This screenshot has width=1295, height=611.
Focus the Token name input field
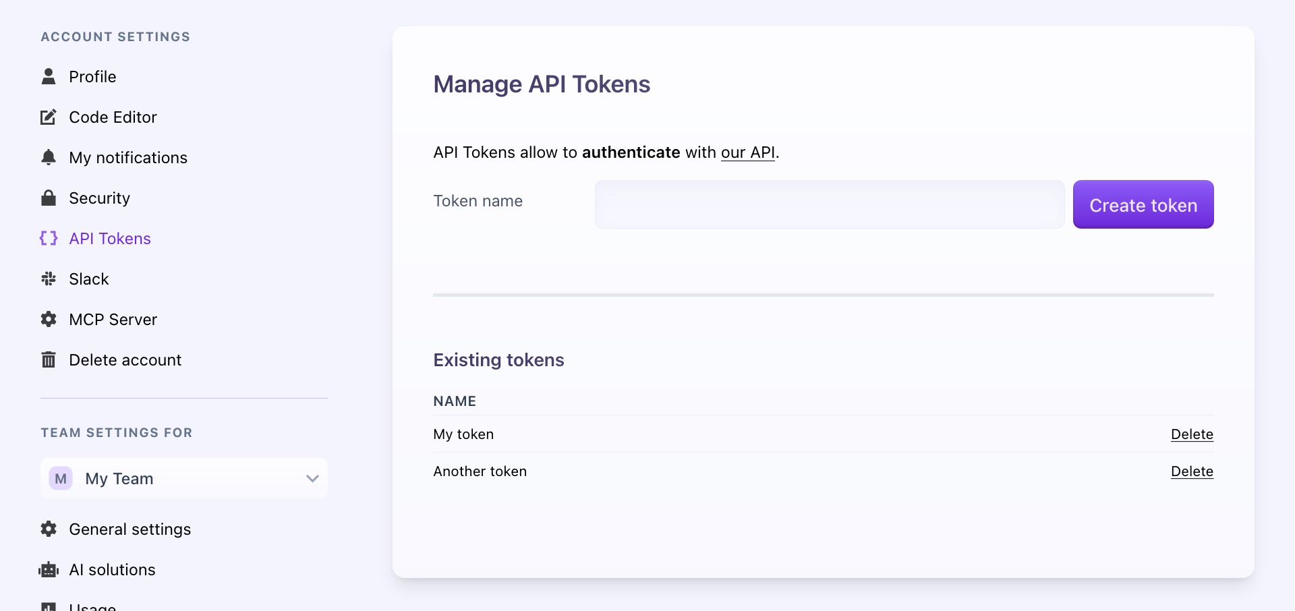829,204
